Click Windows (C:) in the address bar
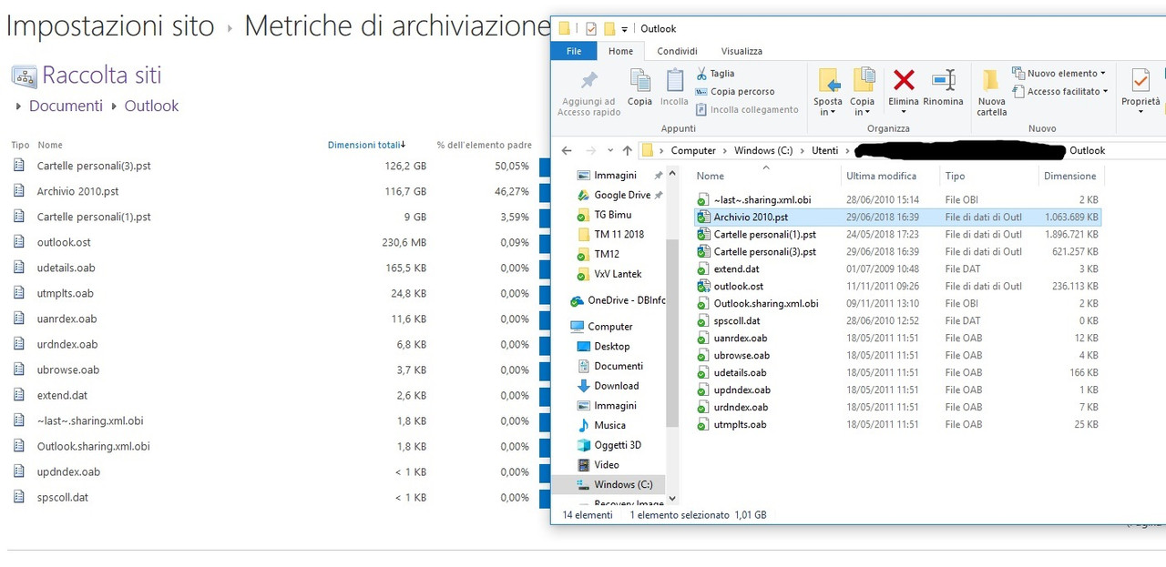The height and width of the screenshot is (567, 1166). 763,151
